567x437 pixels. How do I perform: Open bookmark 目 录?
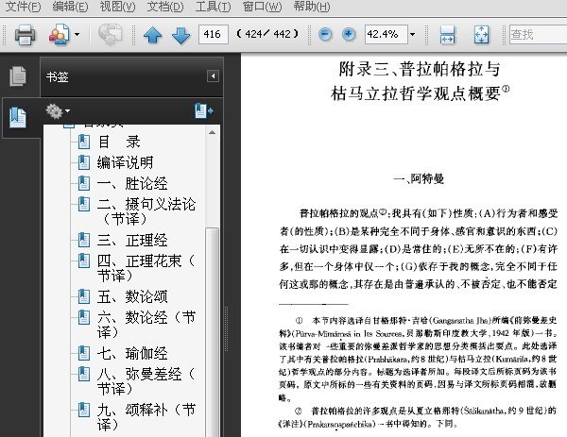coord(119,142)
